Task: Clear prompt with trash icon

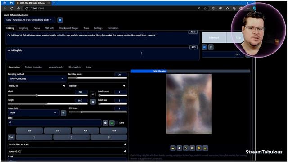Action: pos(211,47)
